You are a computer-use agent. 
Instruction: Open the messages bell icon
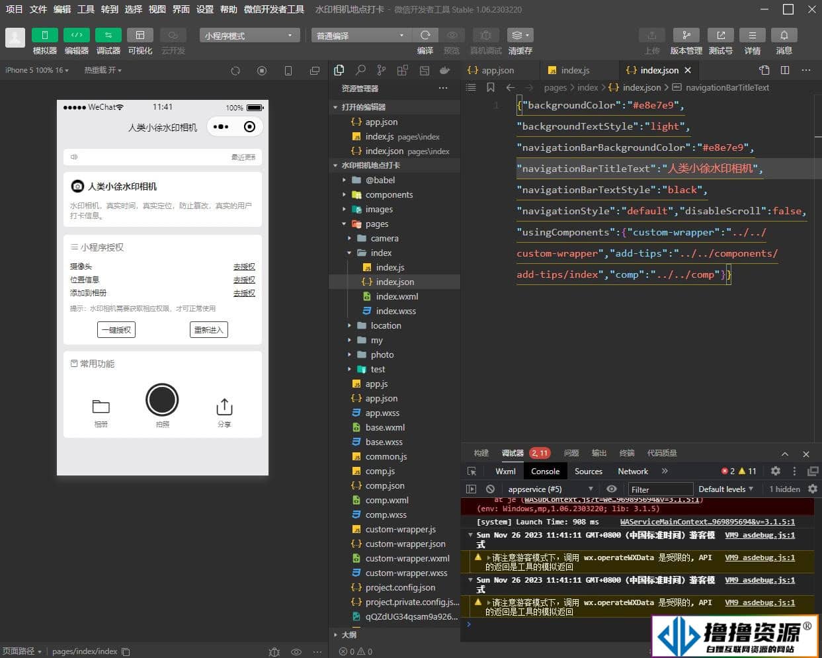point(784,35)
